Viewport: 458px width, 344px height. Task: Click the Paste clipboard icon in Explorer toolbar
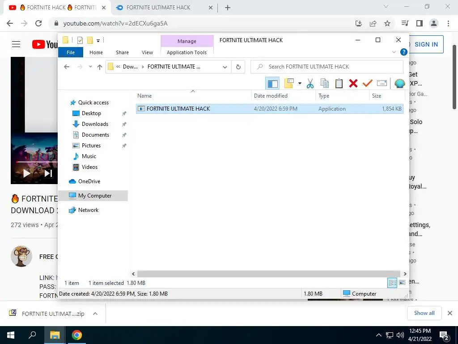tap(339, 83)
